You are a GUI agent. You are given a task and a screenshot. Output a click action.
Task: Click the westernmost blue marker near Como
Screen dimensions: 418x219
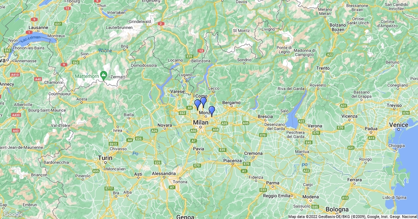coord(198,104)
